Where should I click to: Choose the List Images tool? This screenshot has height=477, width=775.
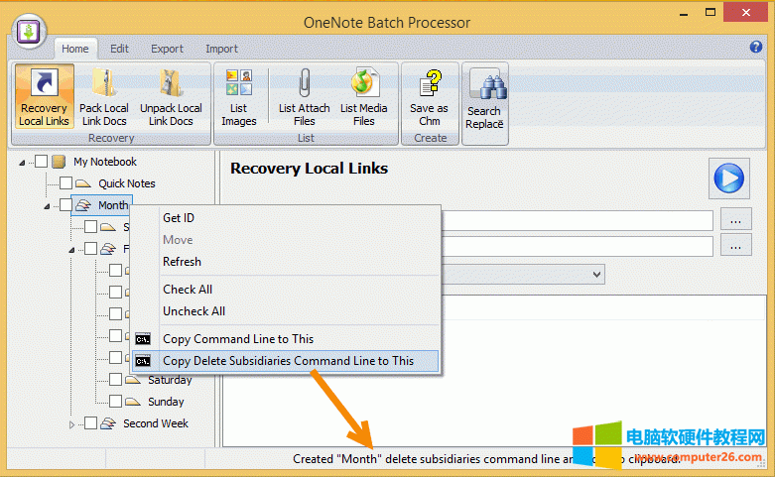coord(239,97)
